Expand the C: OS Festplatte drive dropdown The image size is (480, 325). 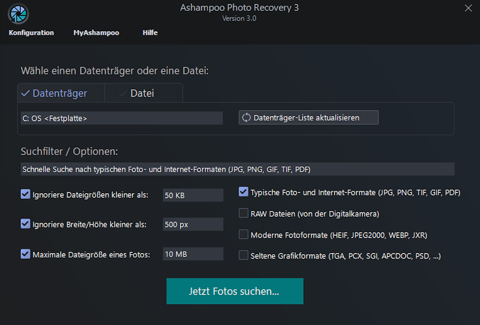122,118
